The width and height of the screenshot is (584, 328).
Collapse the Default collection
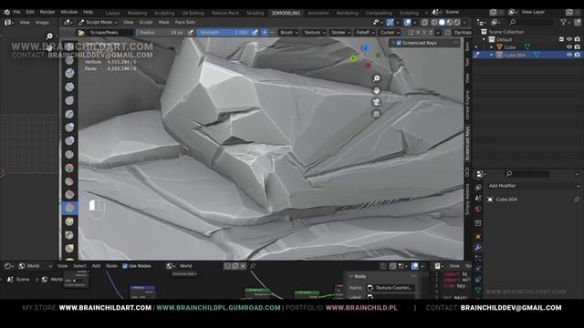pyautogui.click(x=485, y=39)
